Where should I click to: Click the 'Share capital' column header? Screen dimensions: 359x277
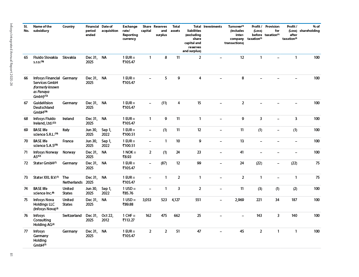tap(146, 29)
